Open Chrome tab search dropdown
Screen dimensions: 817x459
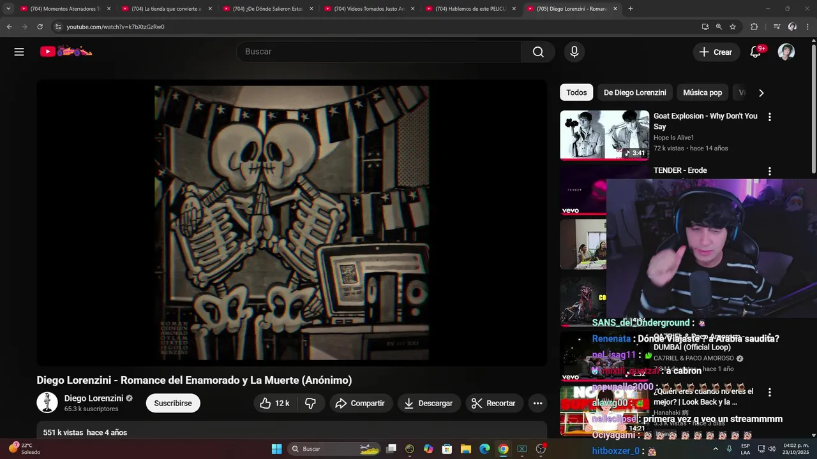tap(8, 8)
